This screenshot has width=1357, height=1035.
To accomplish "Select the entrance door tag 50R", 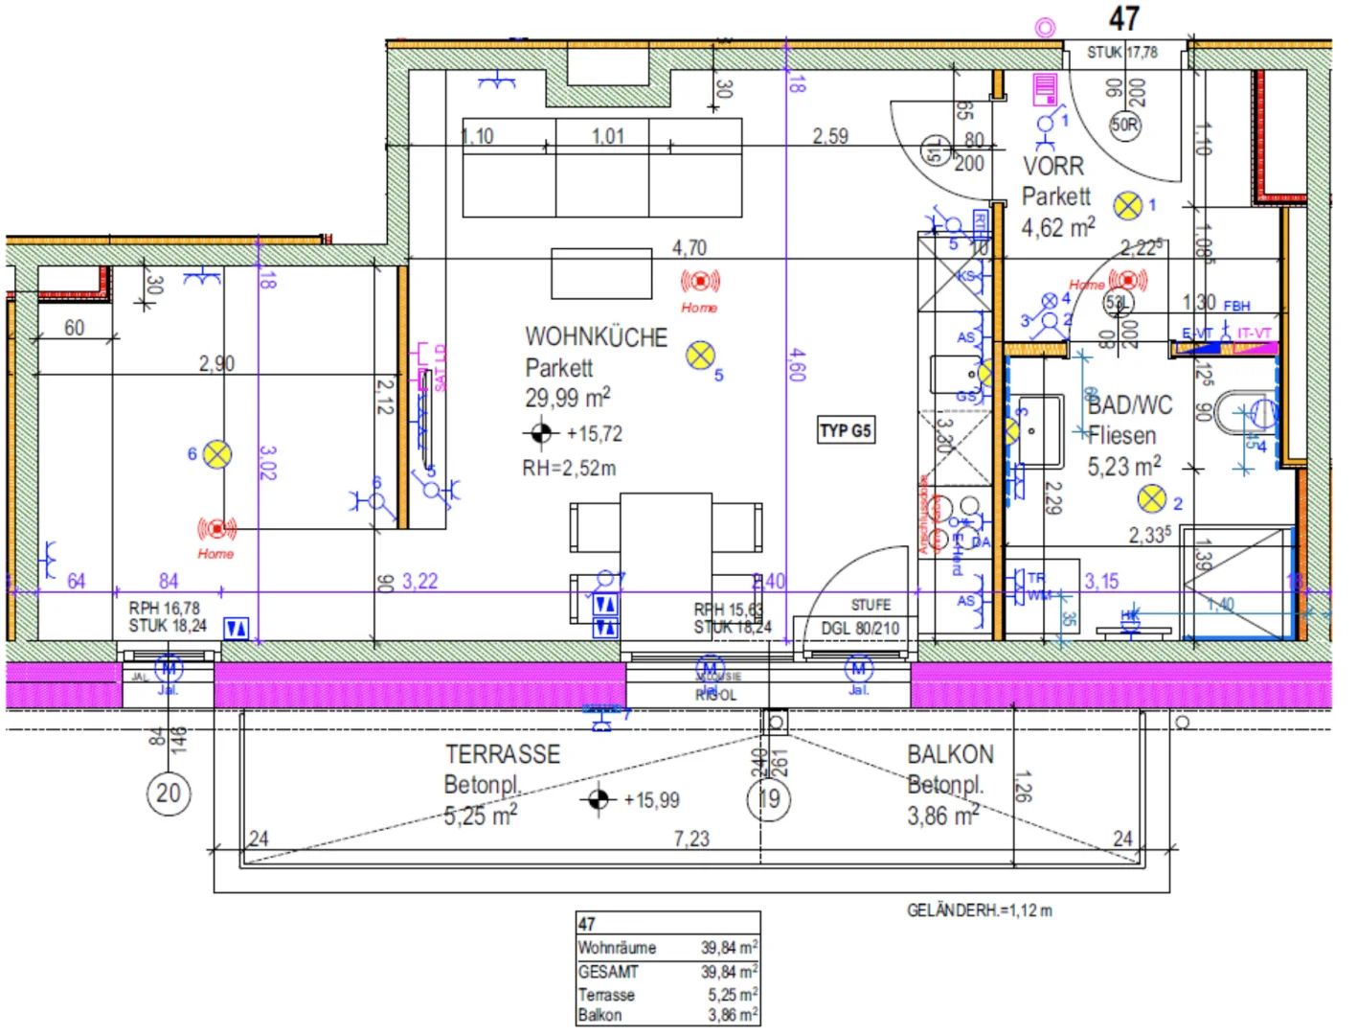I will [1125, 125].
